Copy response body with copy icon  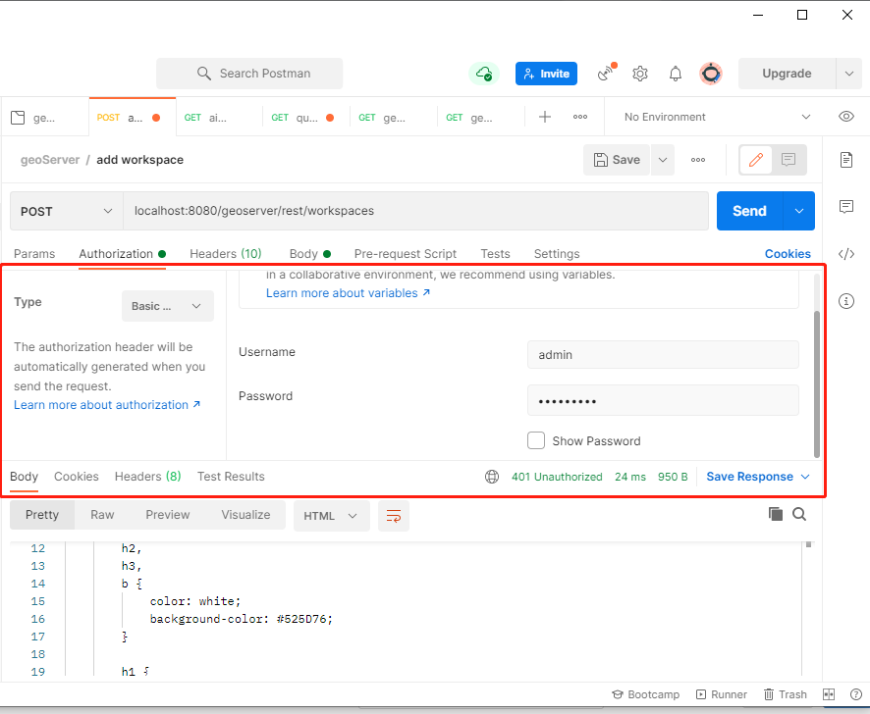[775, 513]
